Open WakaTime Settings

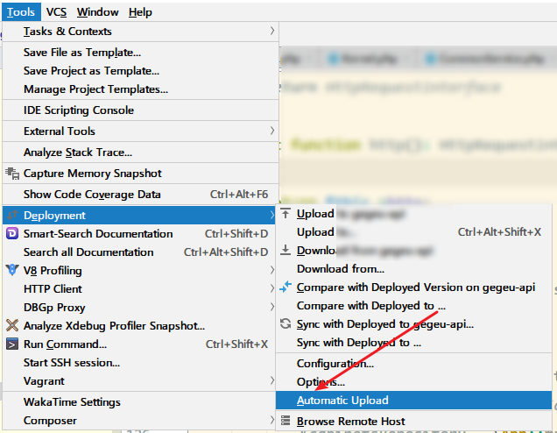72,402
